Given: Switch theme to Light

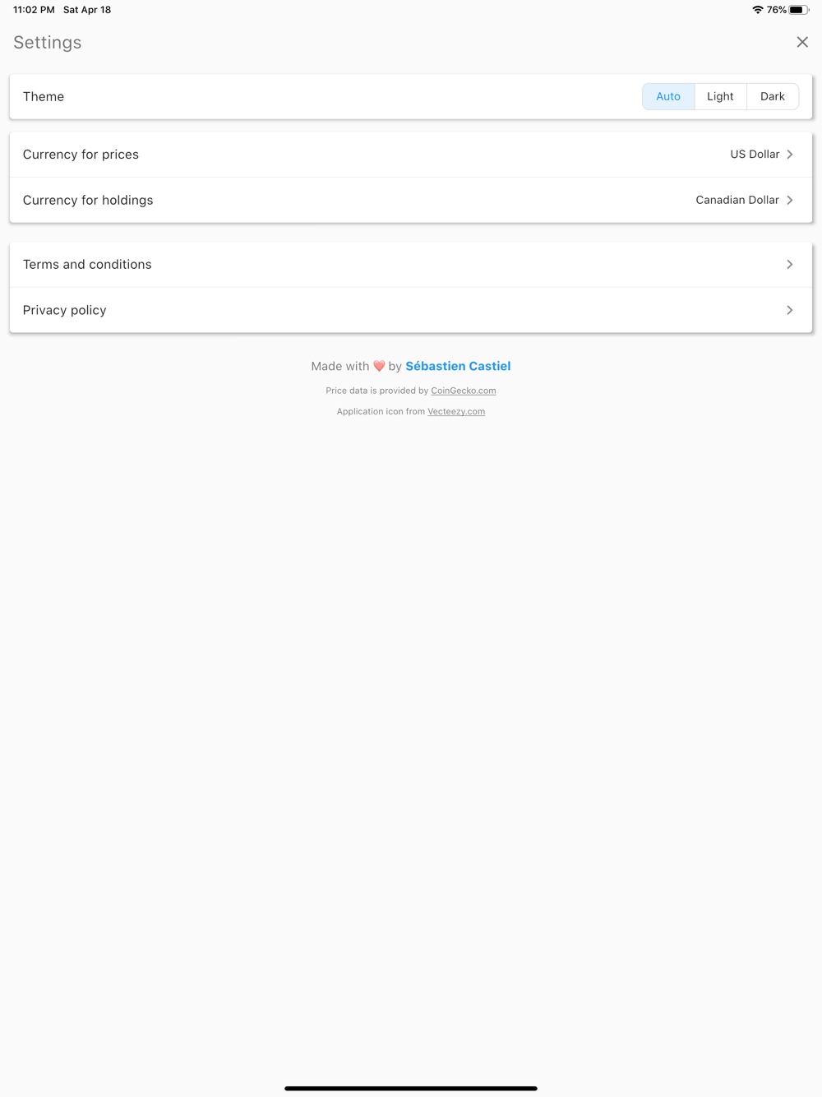Looking at the screenshot, I should point(720,96).
